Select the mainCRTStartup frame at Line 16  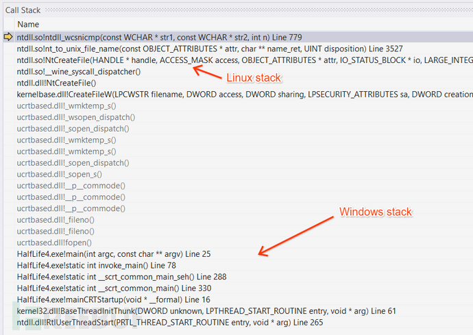click(x=114, y=299)
